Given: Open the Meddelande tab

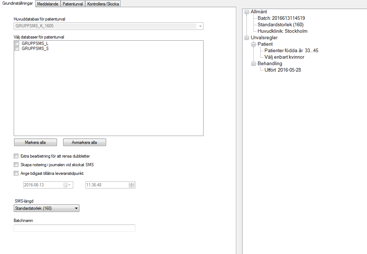Looking at the screenshot, I should click(x=48, y=4).
